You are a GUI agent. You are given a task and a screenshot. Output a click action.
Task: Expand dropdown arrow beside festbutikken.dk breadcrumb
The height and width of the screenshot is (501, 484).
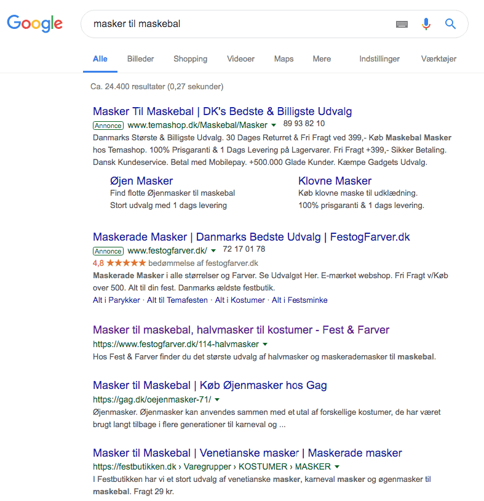(x=337, y=467)
